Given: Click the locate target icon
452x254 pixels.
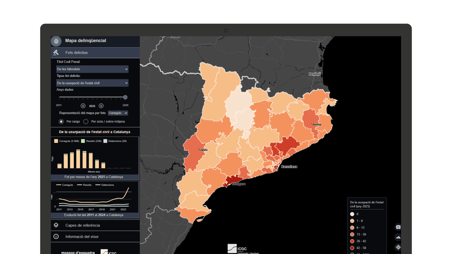Looking at the screenshot, I should coord(398,247).
